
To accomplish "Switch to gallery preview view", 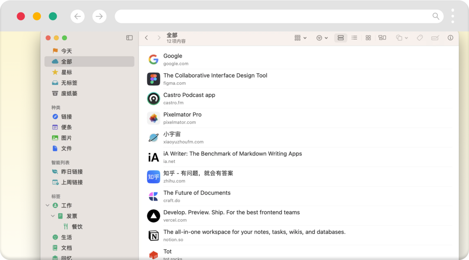I will (x=382, y=38).
